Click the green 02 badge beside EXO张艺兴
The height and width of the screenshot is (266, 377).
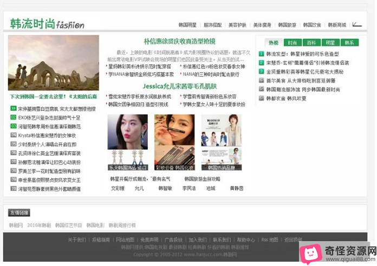pyautogui.click(x=14, y=117)
